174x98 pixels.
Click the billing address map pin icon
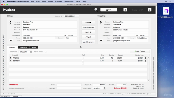tap(10, 22)
